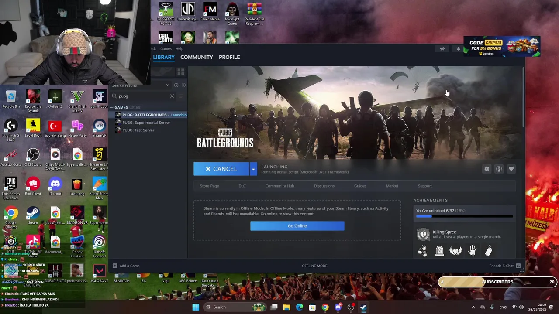Click the subscribers goal progress bar
The image size is (559, 314).
497,282
